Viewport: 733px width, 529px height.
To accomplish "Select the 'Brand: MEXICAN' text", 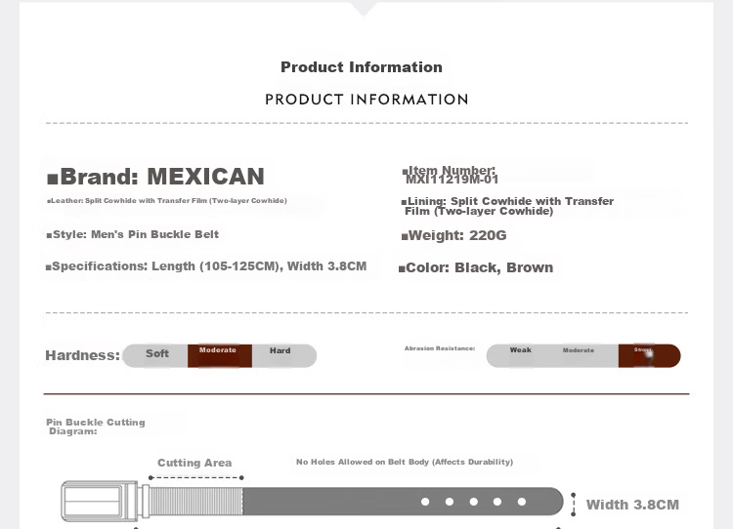I will [155, 177].
